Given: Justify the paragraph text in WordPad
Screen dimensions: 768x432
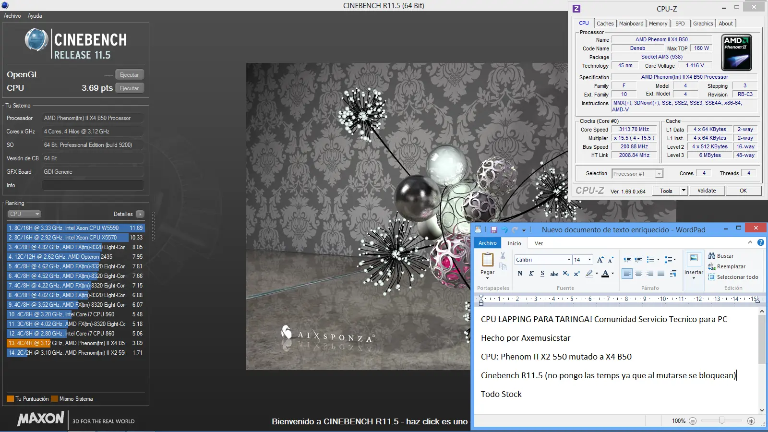Looking at the screenshot, I should point(661,274).
